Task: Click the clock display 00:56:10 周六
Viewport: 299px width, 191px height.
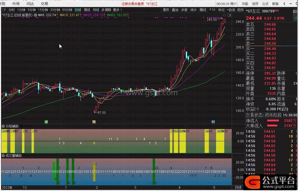Action: 227,4
